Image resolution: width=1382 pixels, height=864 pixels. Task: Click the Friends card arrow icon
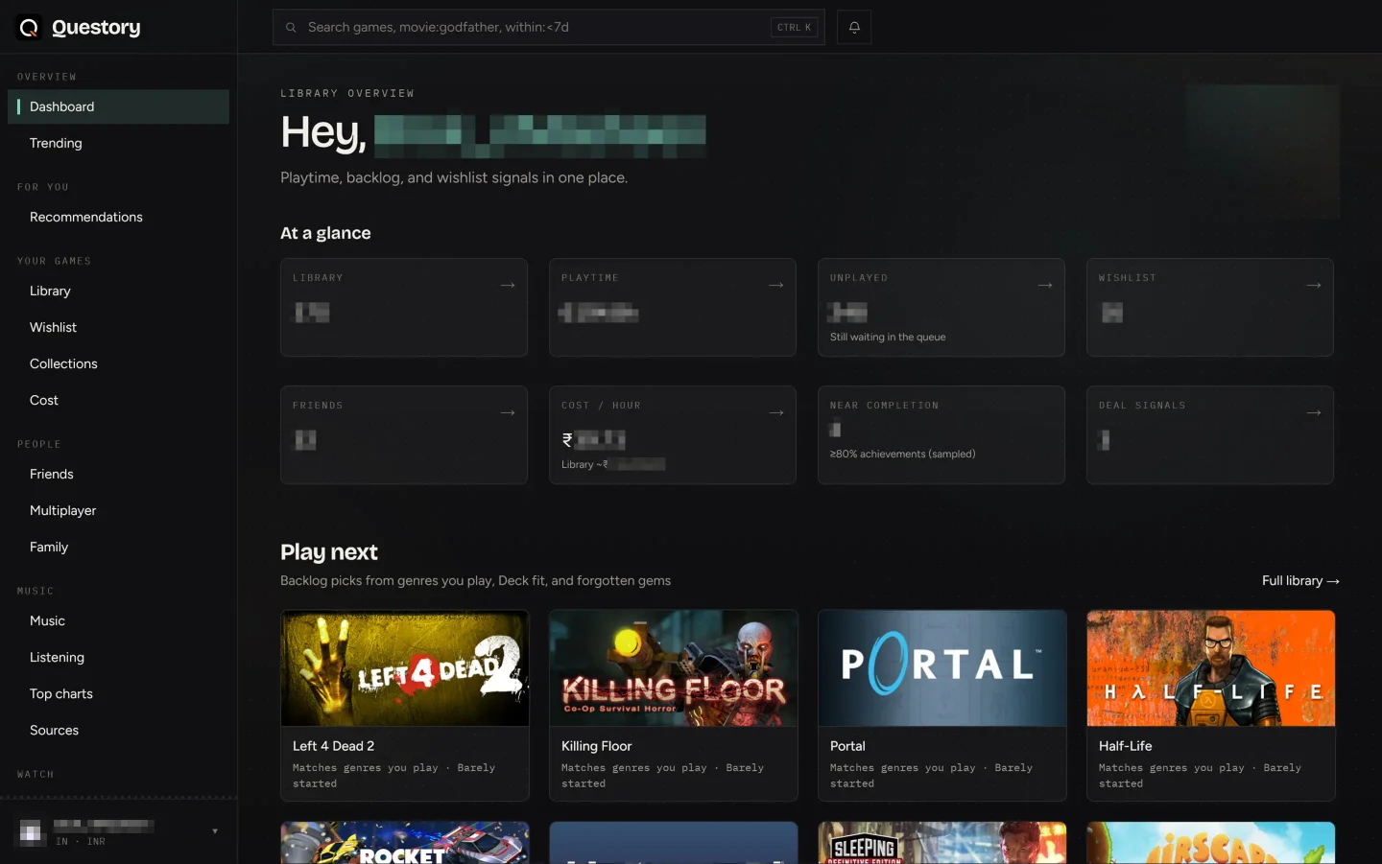click(x=508, y=412)
